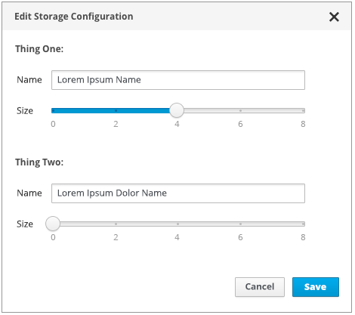This screenshot has height=315, width=355.
Task: Set Thing One Size slider to 8
Action: (x=304, y=110)
